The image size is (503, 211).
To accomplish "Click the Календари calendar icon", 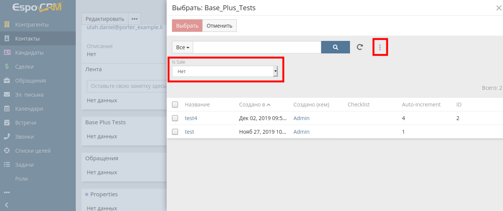I will pyautogui.click(x=7, y=109).
